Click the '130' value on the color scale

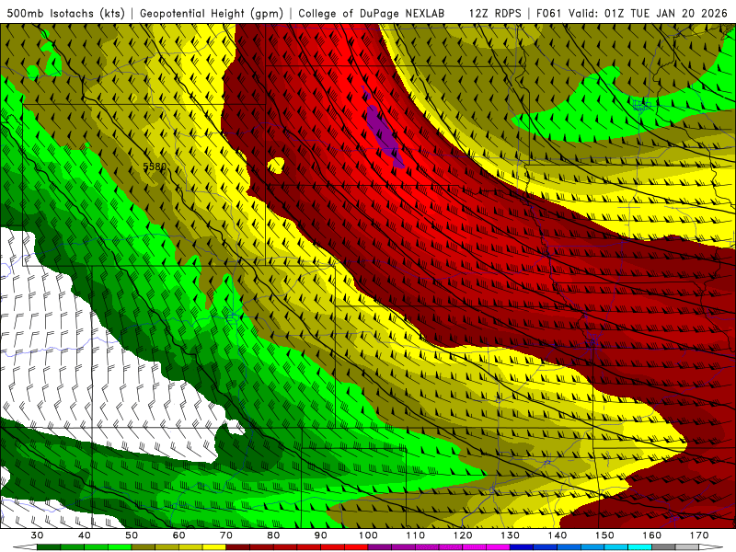[x=510, y=535]
